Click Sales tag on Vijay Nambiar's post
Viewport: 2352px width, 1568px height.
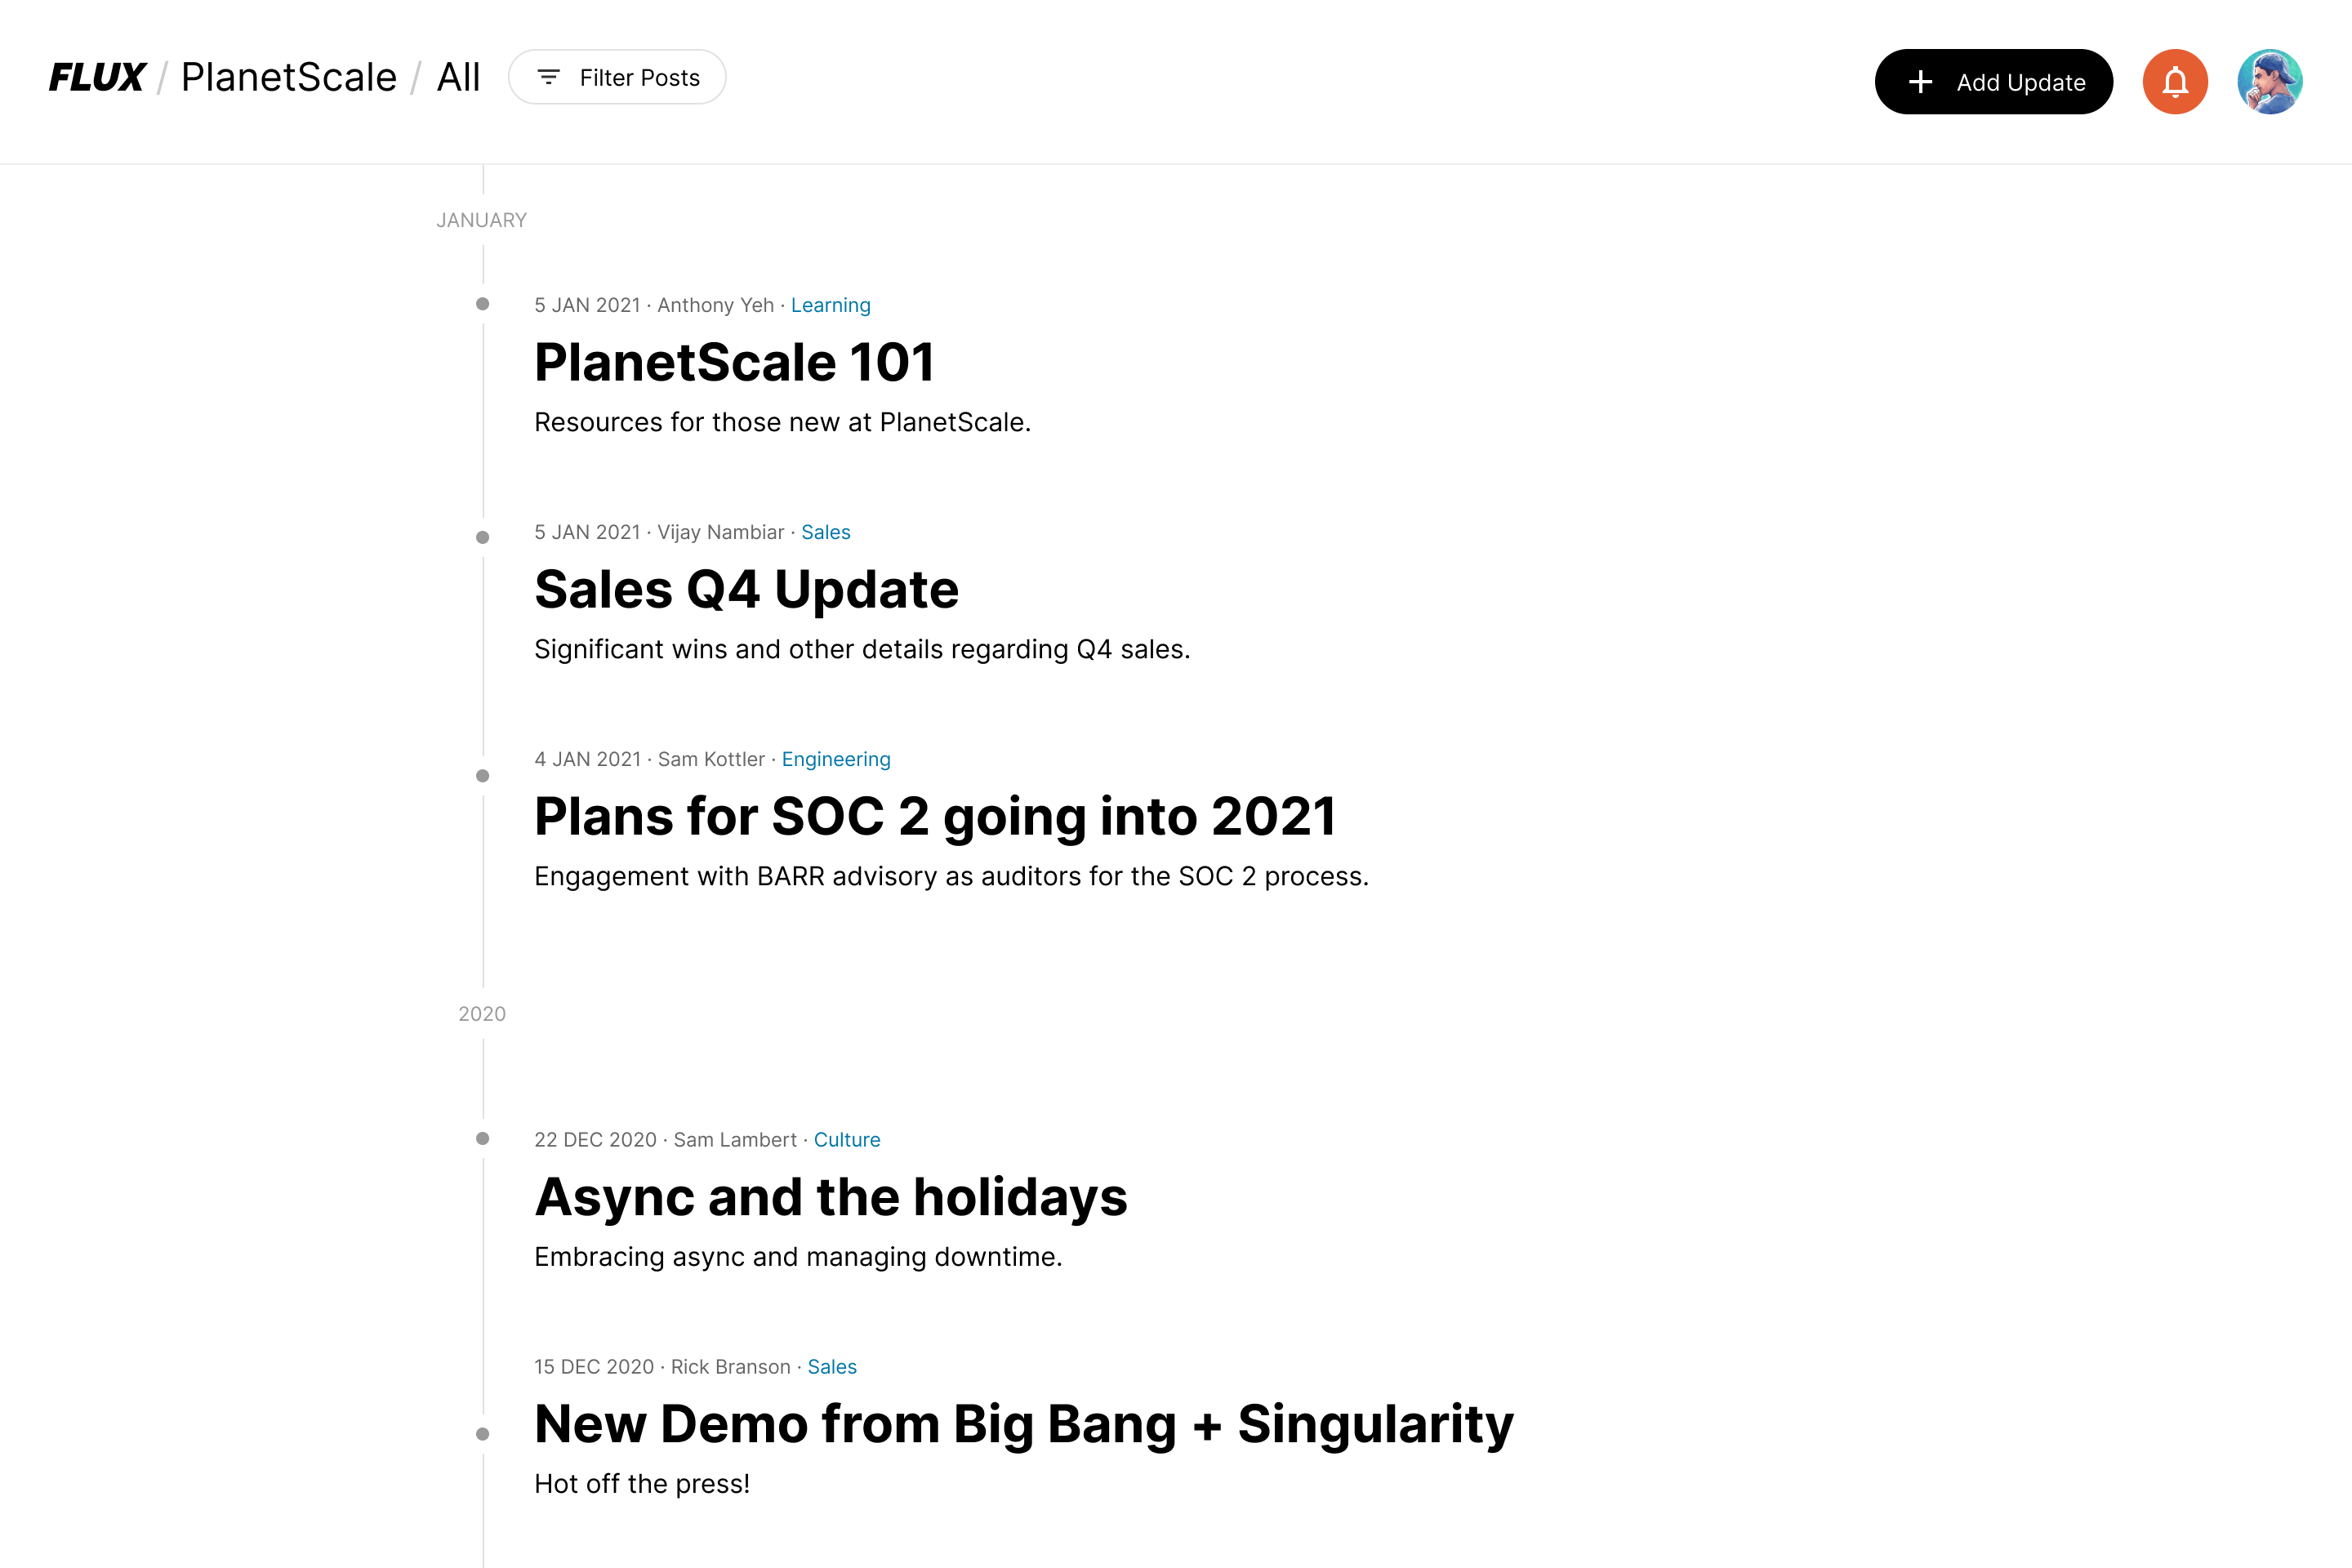[x=825, y=532]
